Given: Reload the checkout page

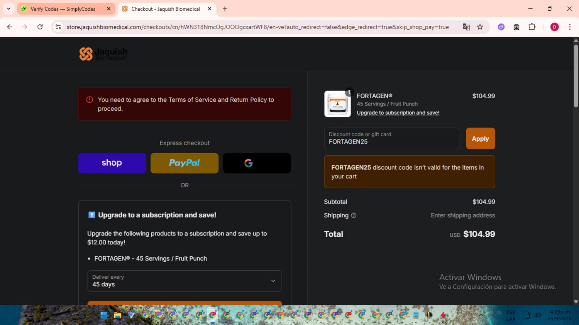Looking at the screenshot, I should (x=40, y=27).
